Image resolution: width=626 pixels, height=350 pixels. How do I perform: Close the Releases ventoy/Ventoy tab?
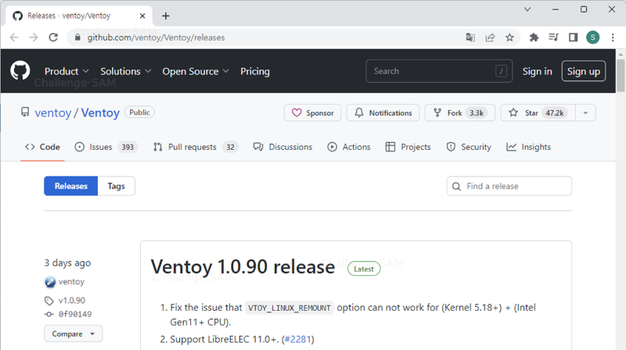click(x=142, y=16)
